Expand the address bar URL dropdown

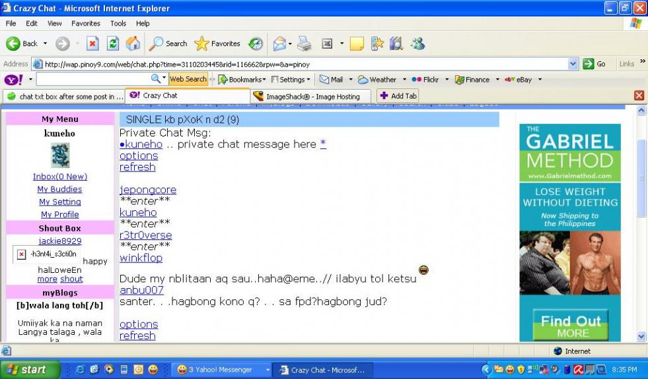coord(573,64)
